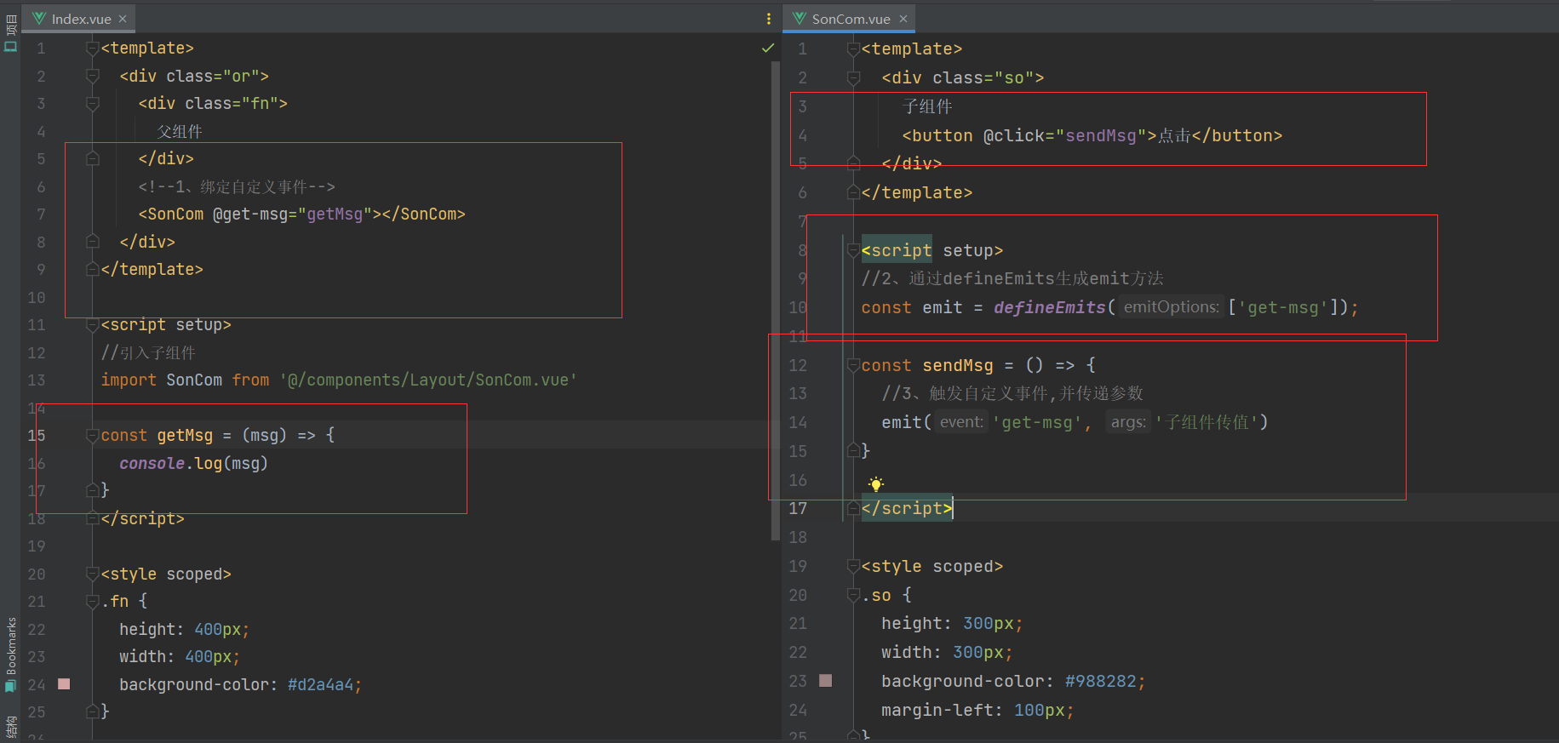Screen dimensions: 1559x743
Task: Collapse the script setup block in Index.vue
Action: [93, 324]
